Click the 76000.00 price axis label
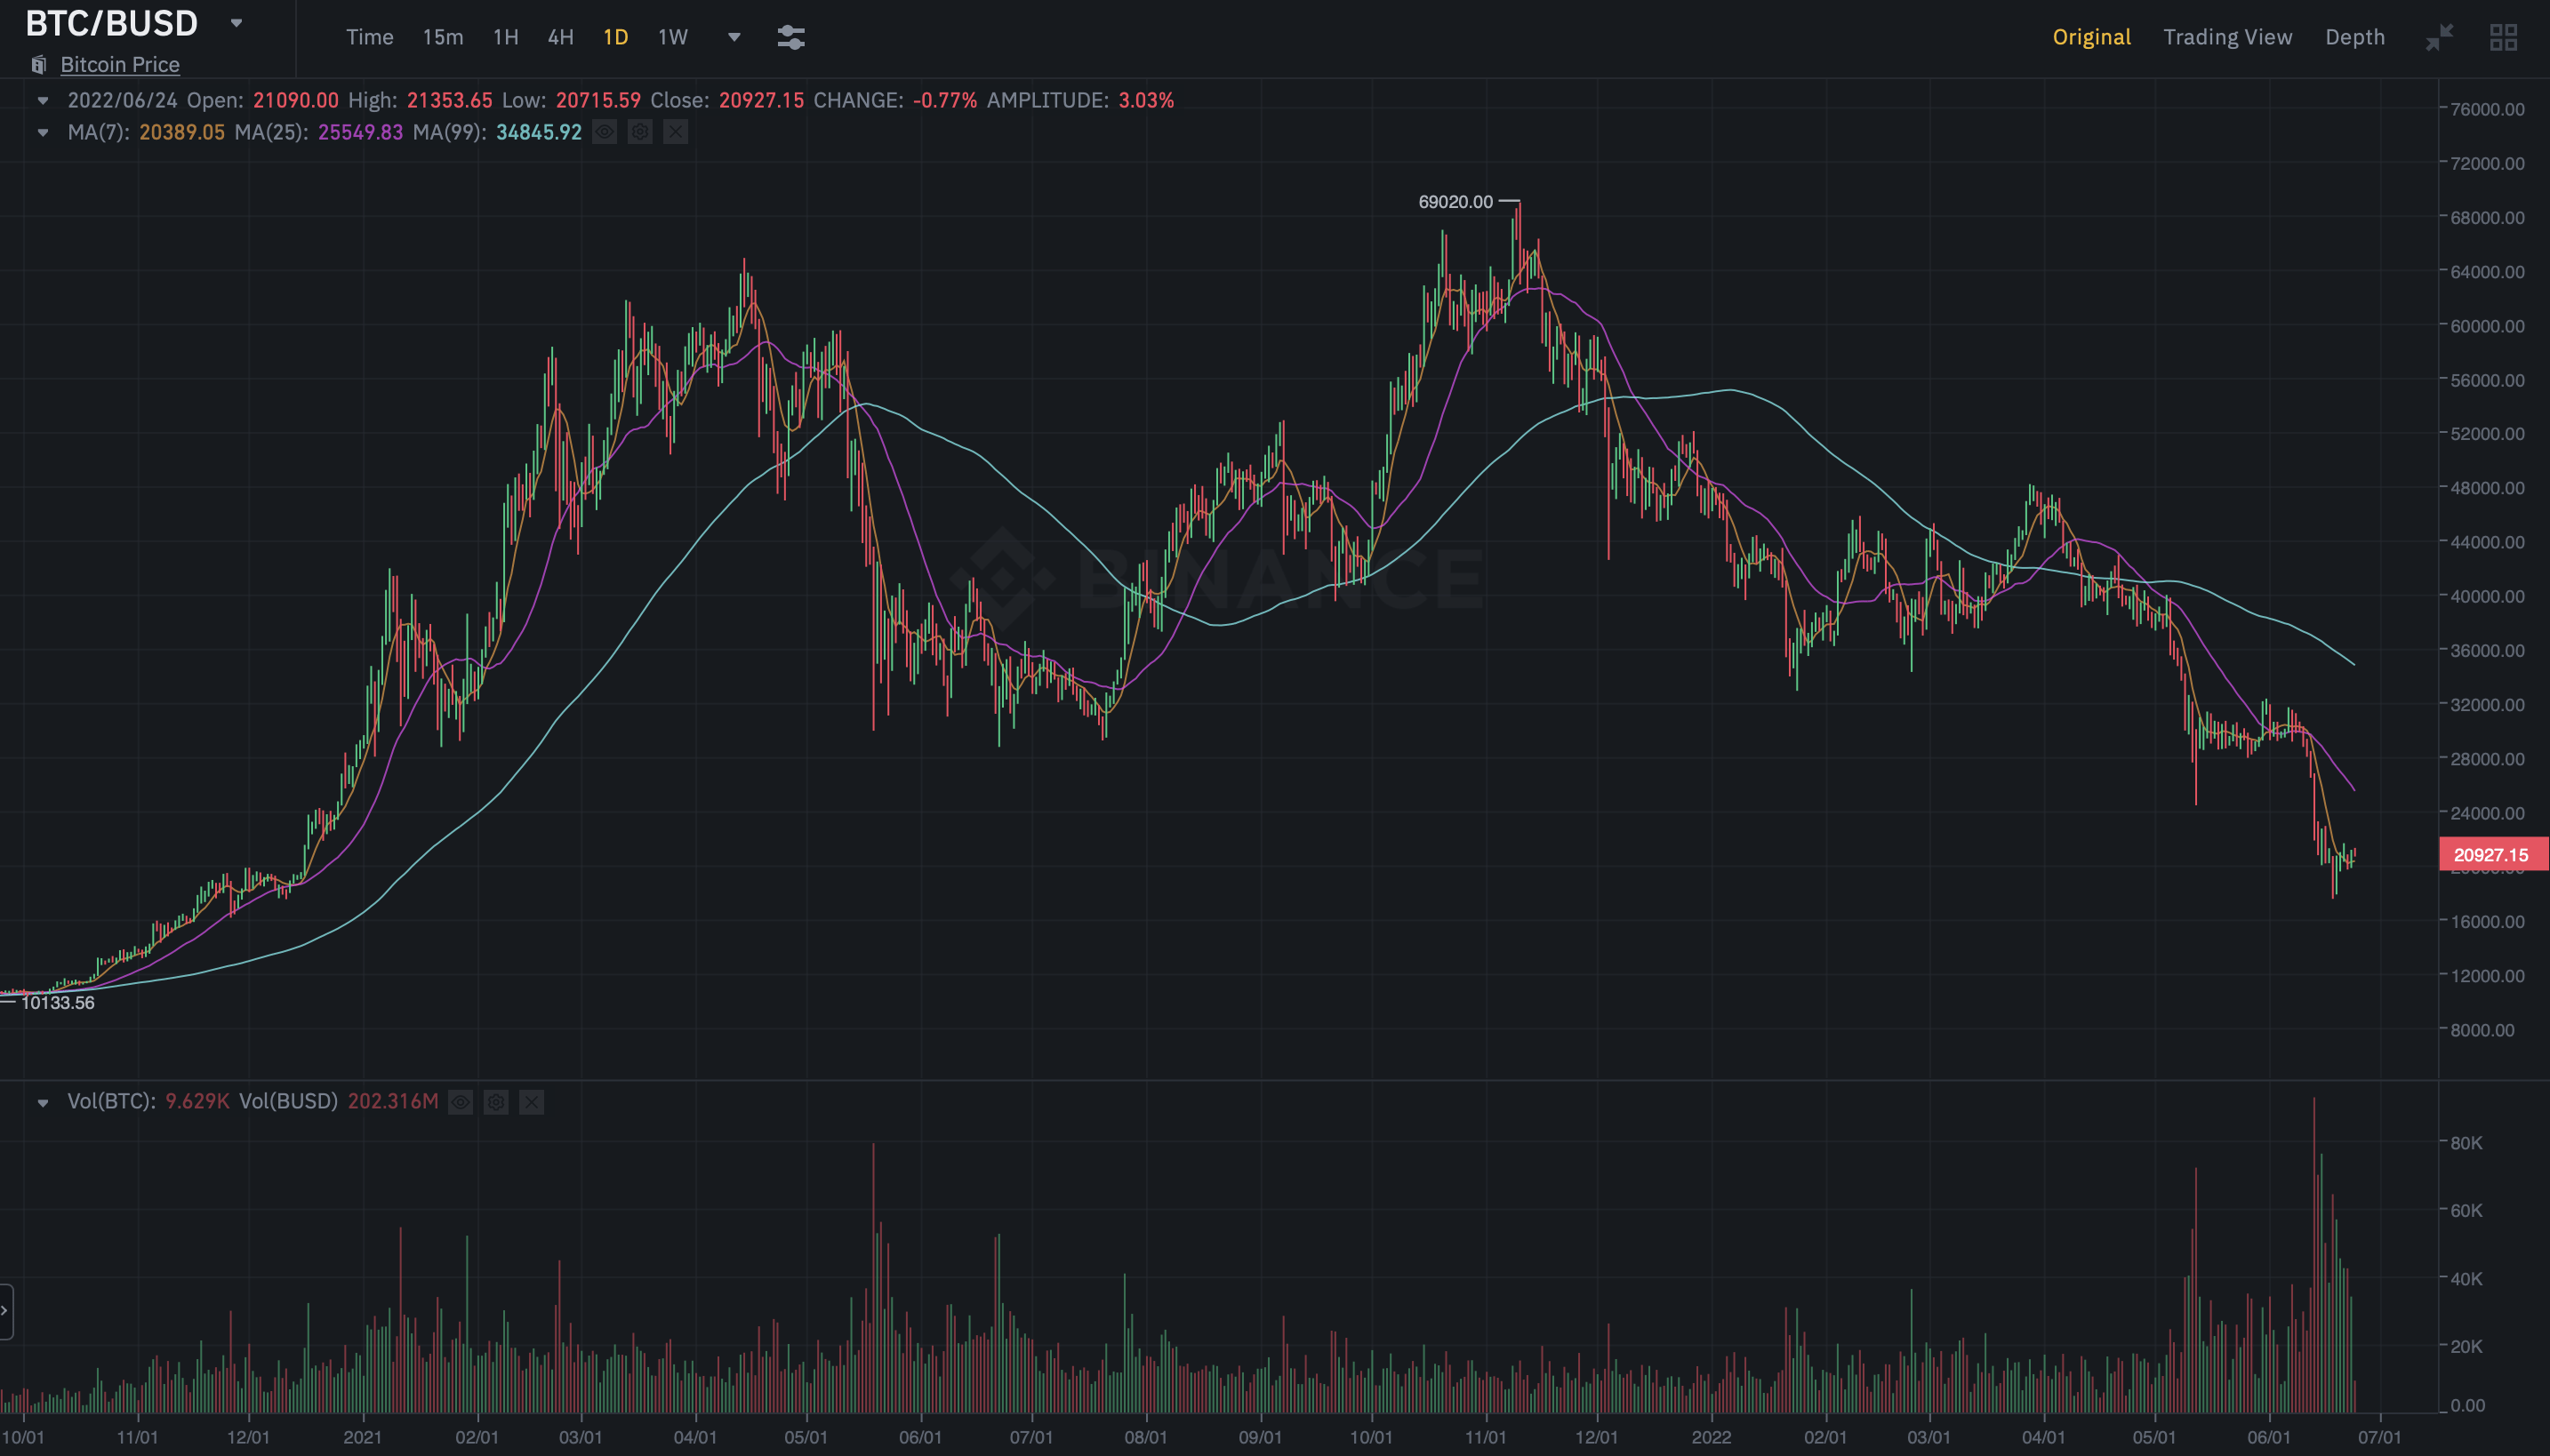 coord(2487,109)
